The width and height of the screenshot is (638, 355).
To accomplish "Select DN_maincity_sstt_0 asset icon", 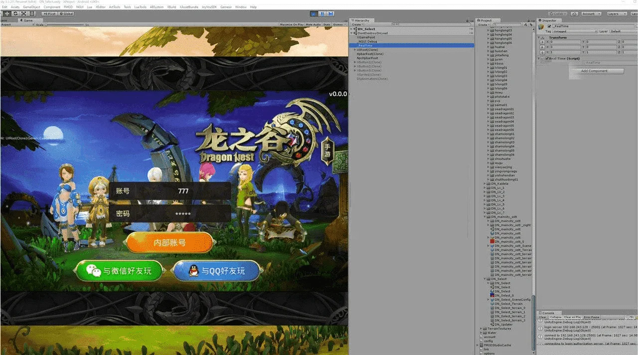I will click(492, 242).
